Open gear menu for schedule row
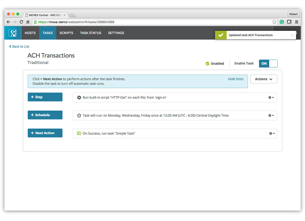This screenshot has height=221, width=305. coord(271,115)
